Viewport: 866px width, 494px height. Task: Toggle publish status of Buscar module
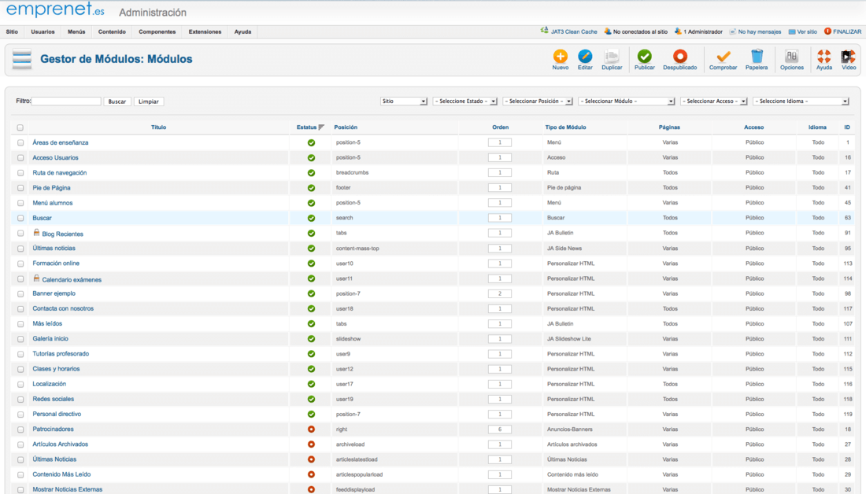[x=311, y=218]
